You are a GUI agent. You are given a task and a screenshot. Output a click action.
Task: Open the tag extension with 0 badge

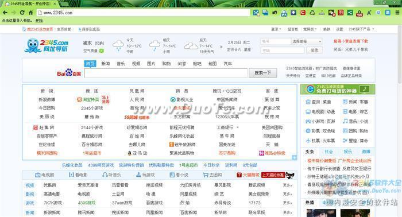click(331, 13)
